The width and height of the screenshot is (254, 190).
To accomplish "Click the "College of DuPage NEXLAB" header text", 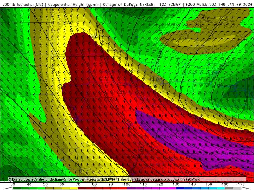I will pyautogui.click(x=128, y=5).
